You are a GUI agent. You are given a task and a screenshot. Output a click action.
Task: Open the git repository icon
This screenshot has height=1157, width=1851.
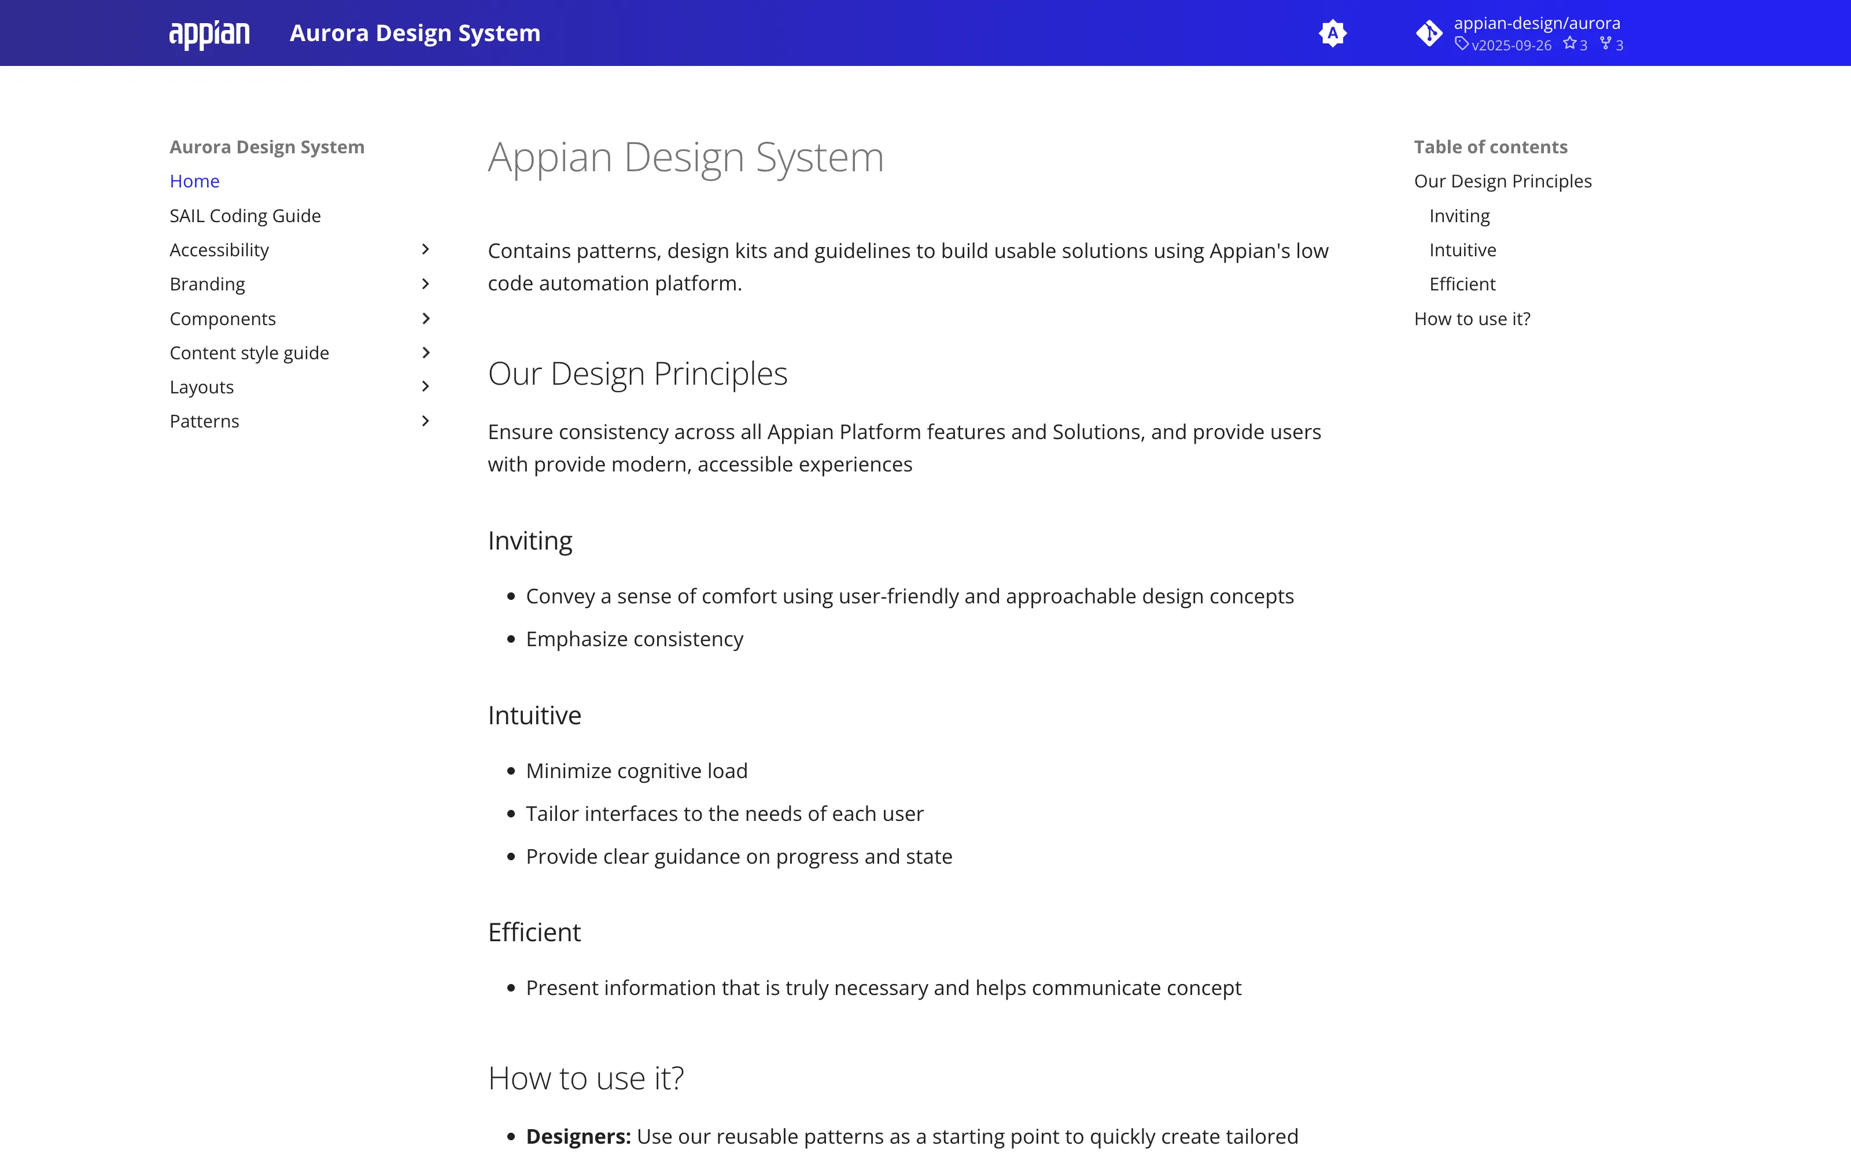click(1429, 33)
